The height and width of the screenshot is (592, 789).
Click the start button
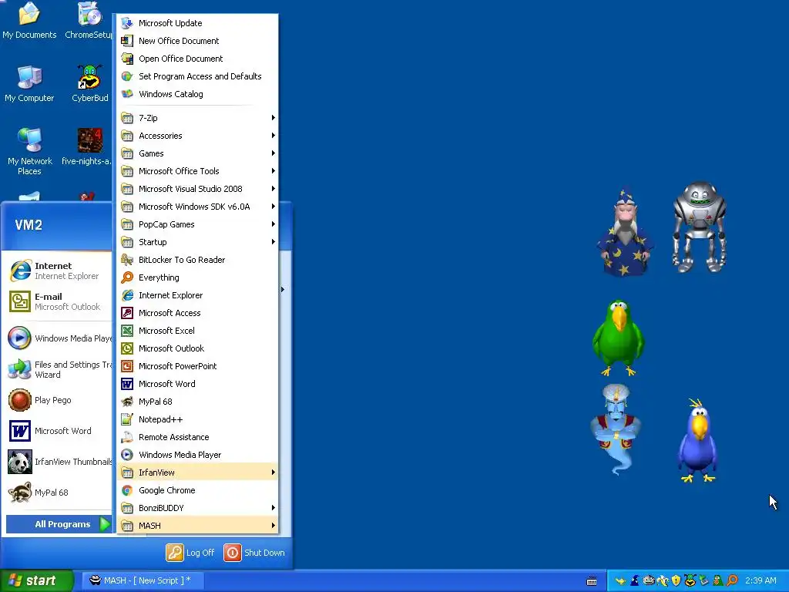click(x=36, y=580)
